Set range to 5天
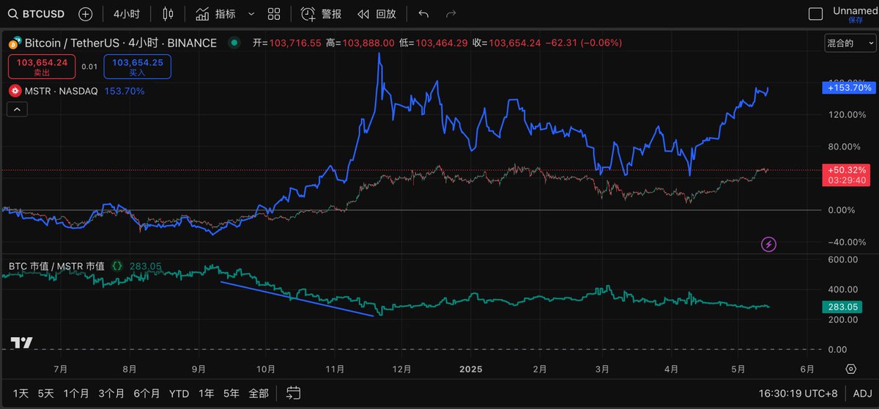 [x=46, y=393]
